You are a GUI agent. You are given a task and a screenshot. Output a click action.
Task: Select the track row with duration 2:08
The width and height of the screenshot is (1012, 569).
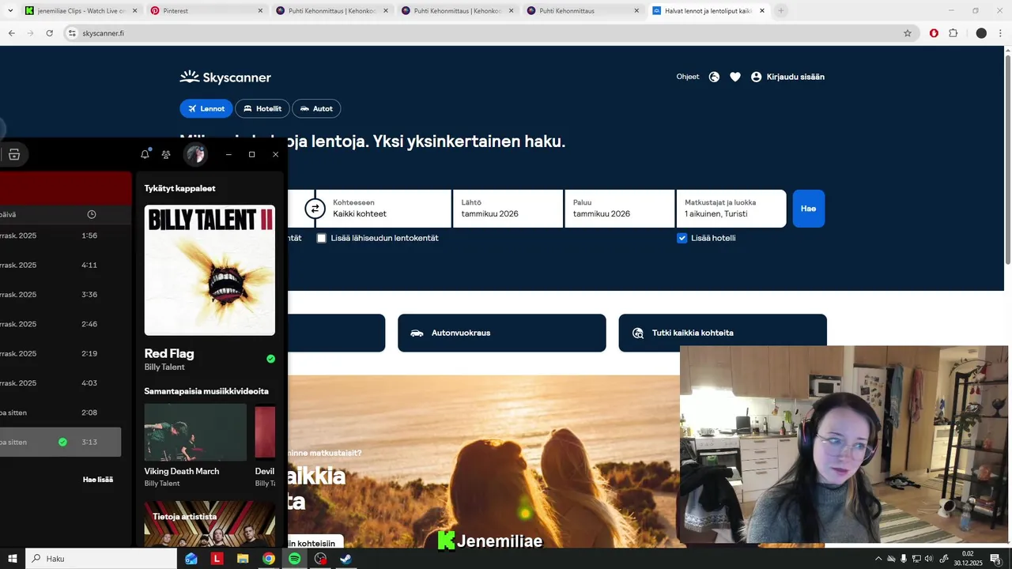61,413
